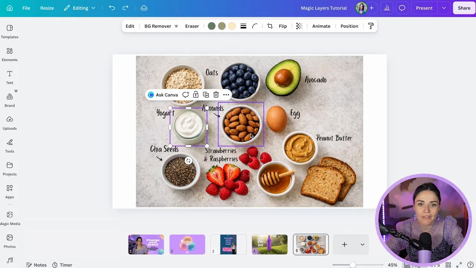This screenshot has height=268, width=476.
Task: Open the Text panel
Action: 10,77
